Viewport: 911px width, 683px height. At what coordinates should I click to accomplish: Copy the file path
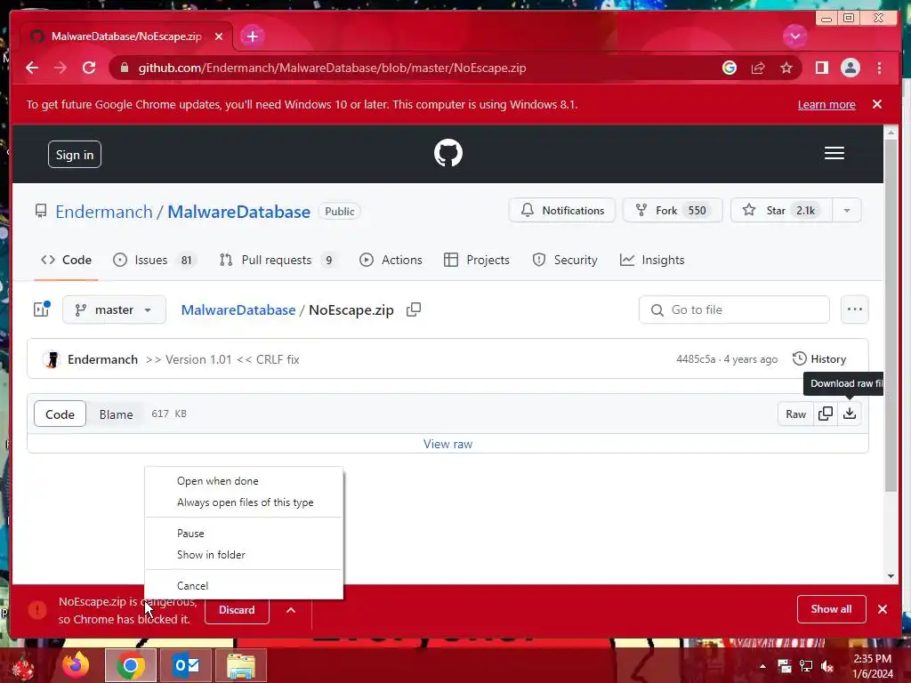coord(414,309)
